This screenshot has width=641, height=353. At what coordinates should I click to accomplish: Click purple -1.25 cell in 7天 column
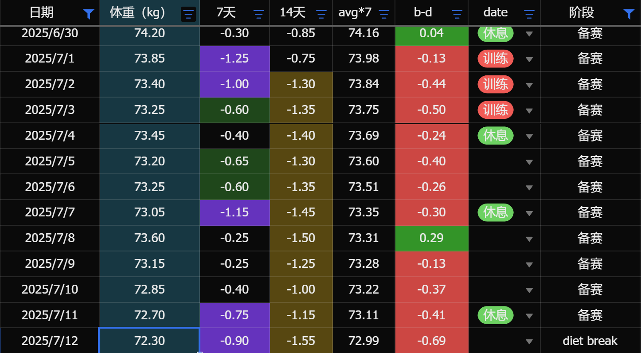pyautogui.click(x=235, y=59)
